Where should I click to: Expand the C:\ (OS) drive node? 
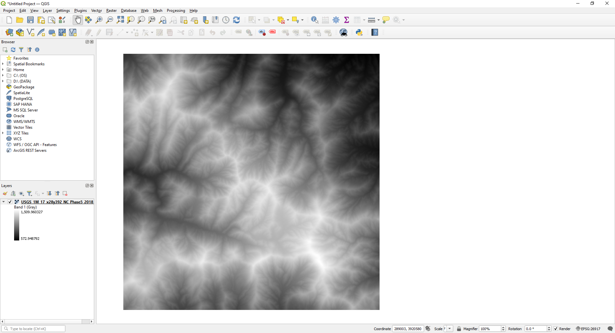3,75
